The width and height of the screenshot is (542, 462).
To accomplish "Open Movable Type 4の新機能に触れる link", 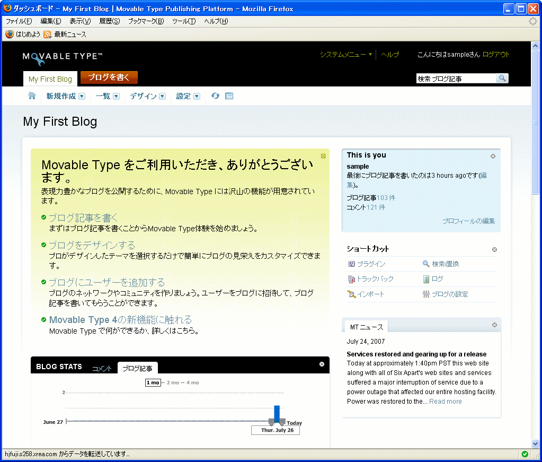I will [120, 320].
